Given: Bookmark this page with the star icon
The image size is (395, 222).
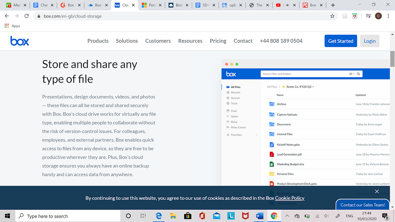Looking at the screenshot, I should click(x=332, y=16).
